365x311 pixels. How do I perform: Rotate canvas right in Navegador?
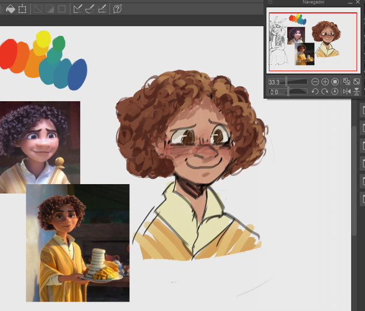pyautogui.click(x=325, y=92)
